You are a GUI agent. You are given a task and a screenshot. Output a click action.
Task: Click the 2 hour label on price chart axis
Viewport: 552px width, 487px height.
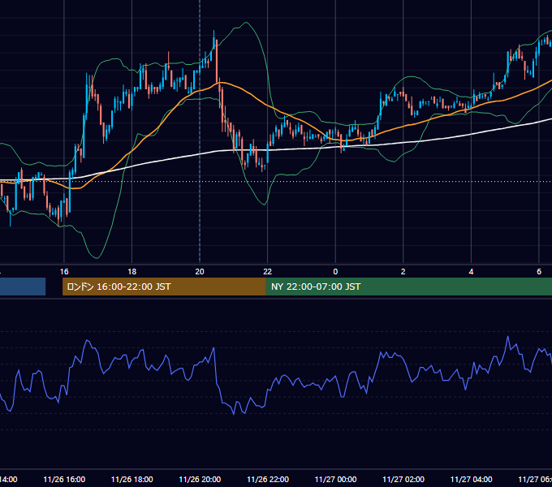pos(403,272)
